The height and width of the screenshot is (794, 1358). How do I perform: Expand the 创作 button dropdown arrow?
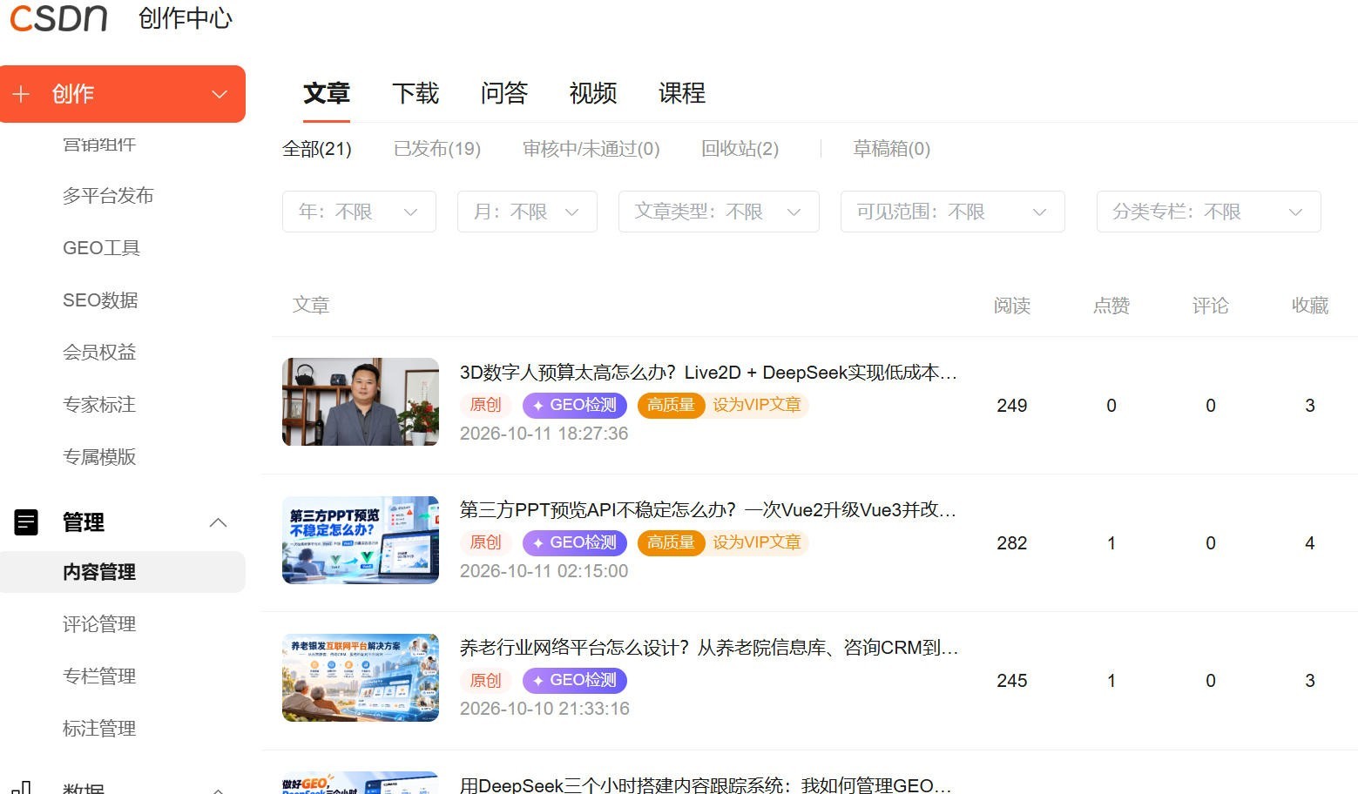220,94
